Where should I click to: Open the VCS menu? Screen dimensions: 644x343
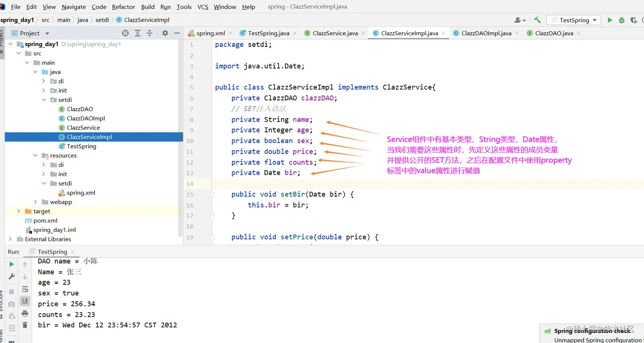203,7
